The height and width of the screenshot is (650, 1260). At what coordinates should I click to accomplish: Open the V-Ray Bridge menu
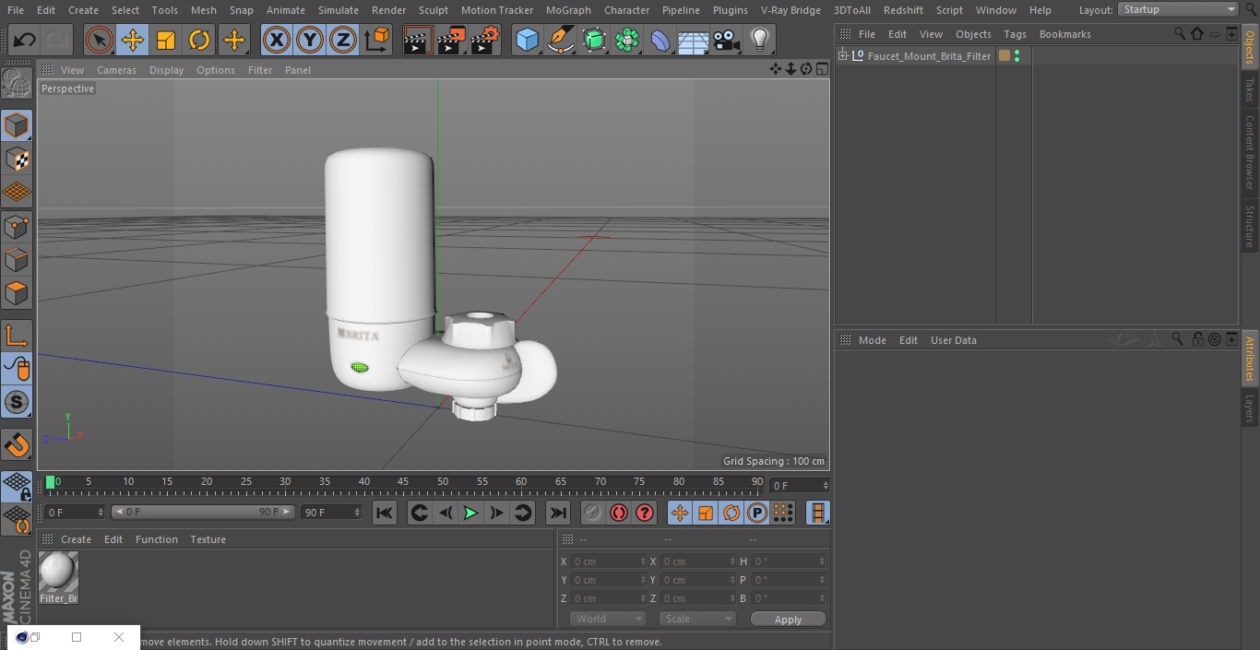point(790,10)
